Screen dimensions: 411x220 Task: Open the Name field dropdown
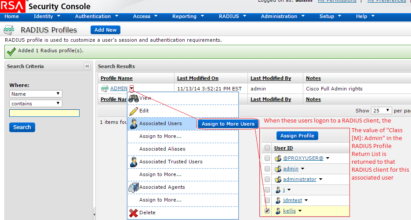coord(36,94)
